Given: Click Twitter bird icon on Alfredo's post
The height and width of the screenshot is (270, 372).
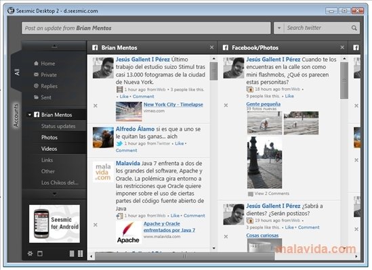Looking at the screenshot, I should coord(119,143).
